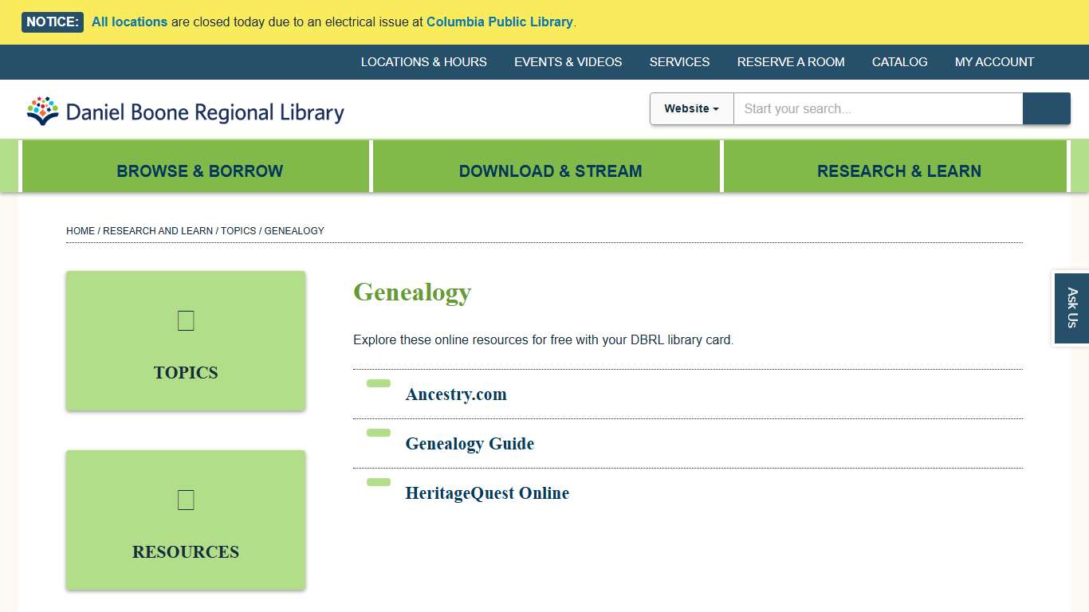Go to the Catalog page
The height and width of the screenshot is (612, 1089).
899,62
